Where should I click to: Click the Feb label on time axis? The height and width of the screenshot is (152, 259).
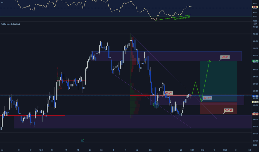tap(250, 150)
